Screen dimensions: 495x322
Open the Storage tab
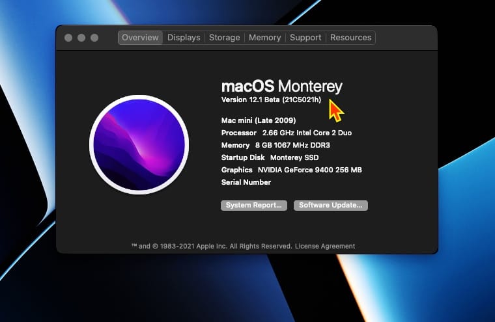(225, 38)
